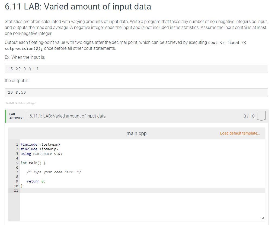Click the green activity status bar
The width and height of the screenshot is (275, 225).
point(6,116)
